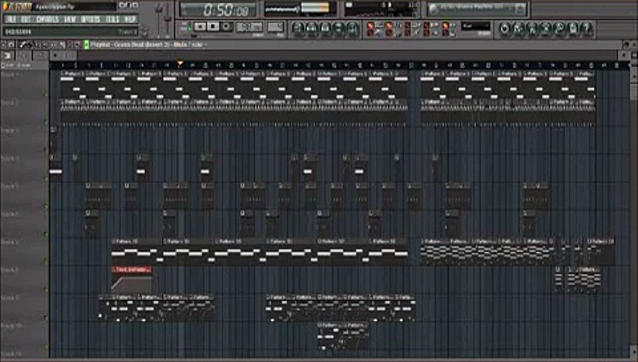
Task: Click the project info toolbar icon
Action: click(573, 29)
